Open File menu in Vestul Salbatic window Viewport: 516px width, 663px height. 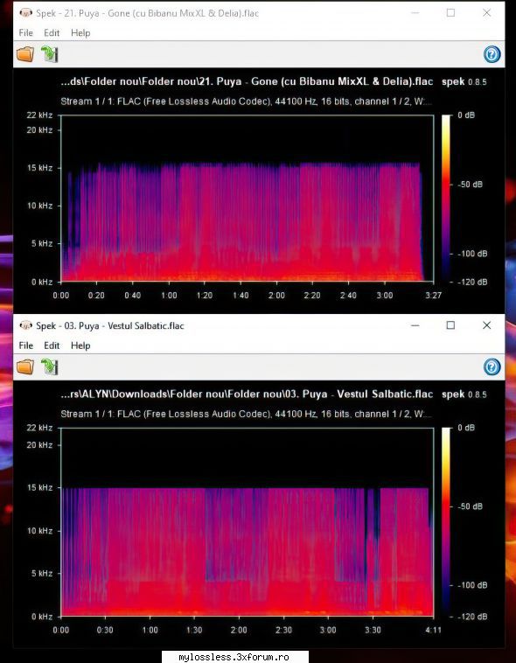[26, 345]
